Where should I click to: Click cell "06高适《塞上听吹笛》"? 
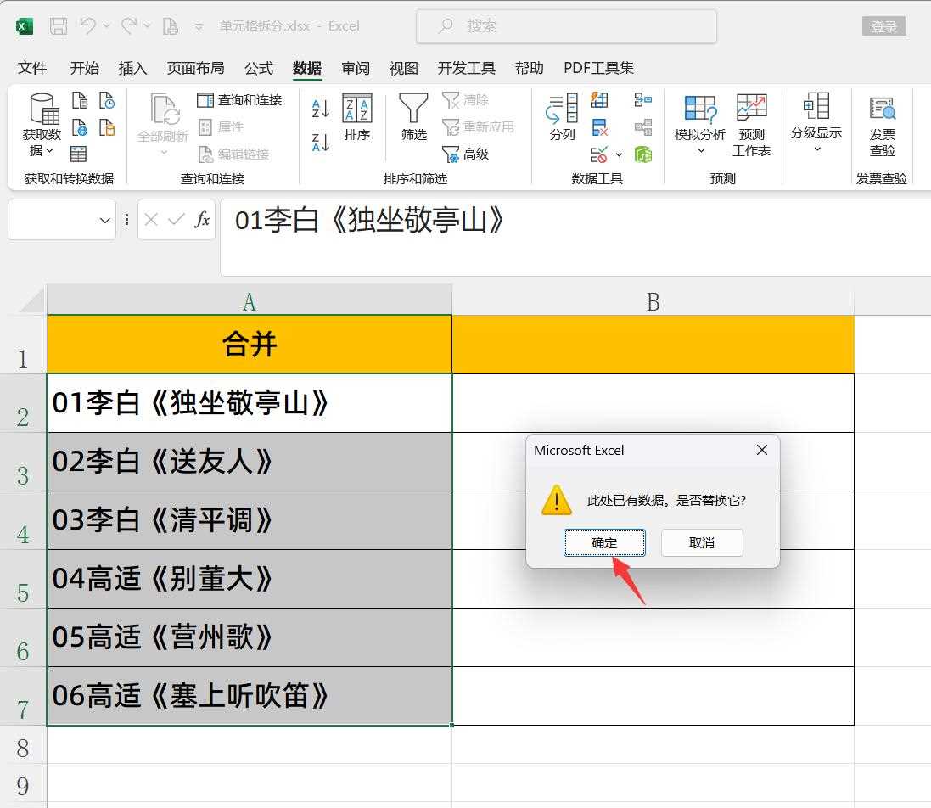pyautogui.click(x=250, y=696)
